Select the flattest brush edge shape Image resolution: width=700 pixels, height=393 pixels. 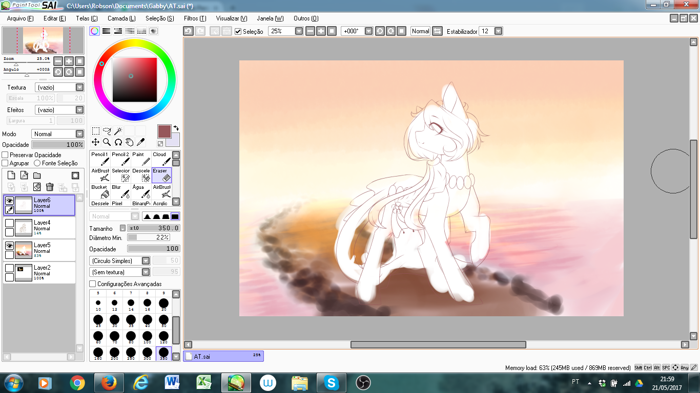[x=175, y=216]
